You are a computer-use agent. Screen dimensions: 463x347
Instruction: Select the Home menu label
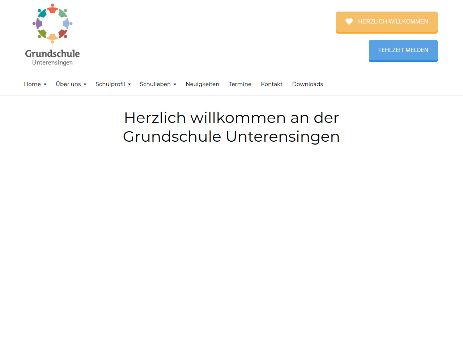32,84
